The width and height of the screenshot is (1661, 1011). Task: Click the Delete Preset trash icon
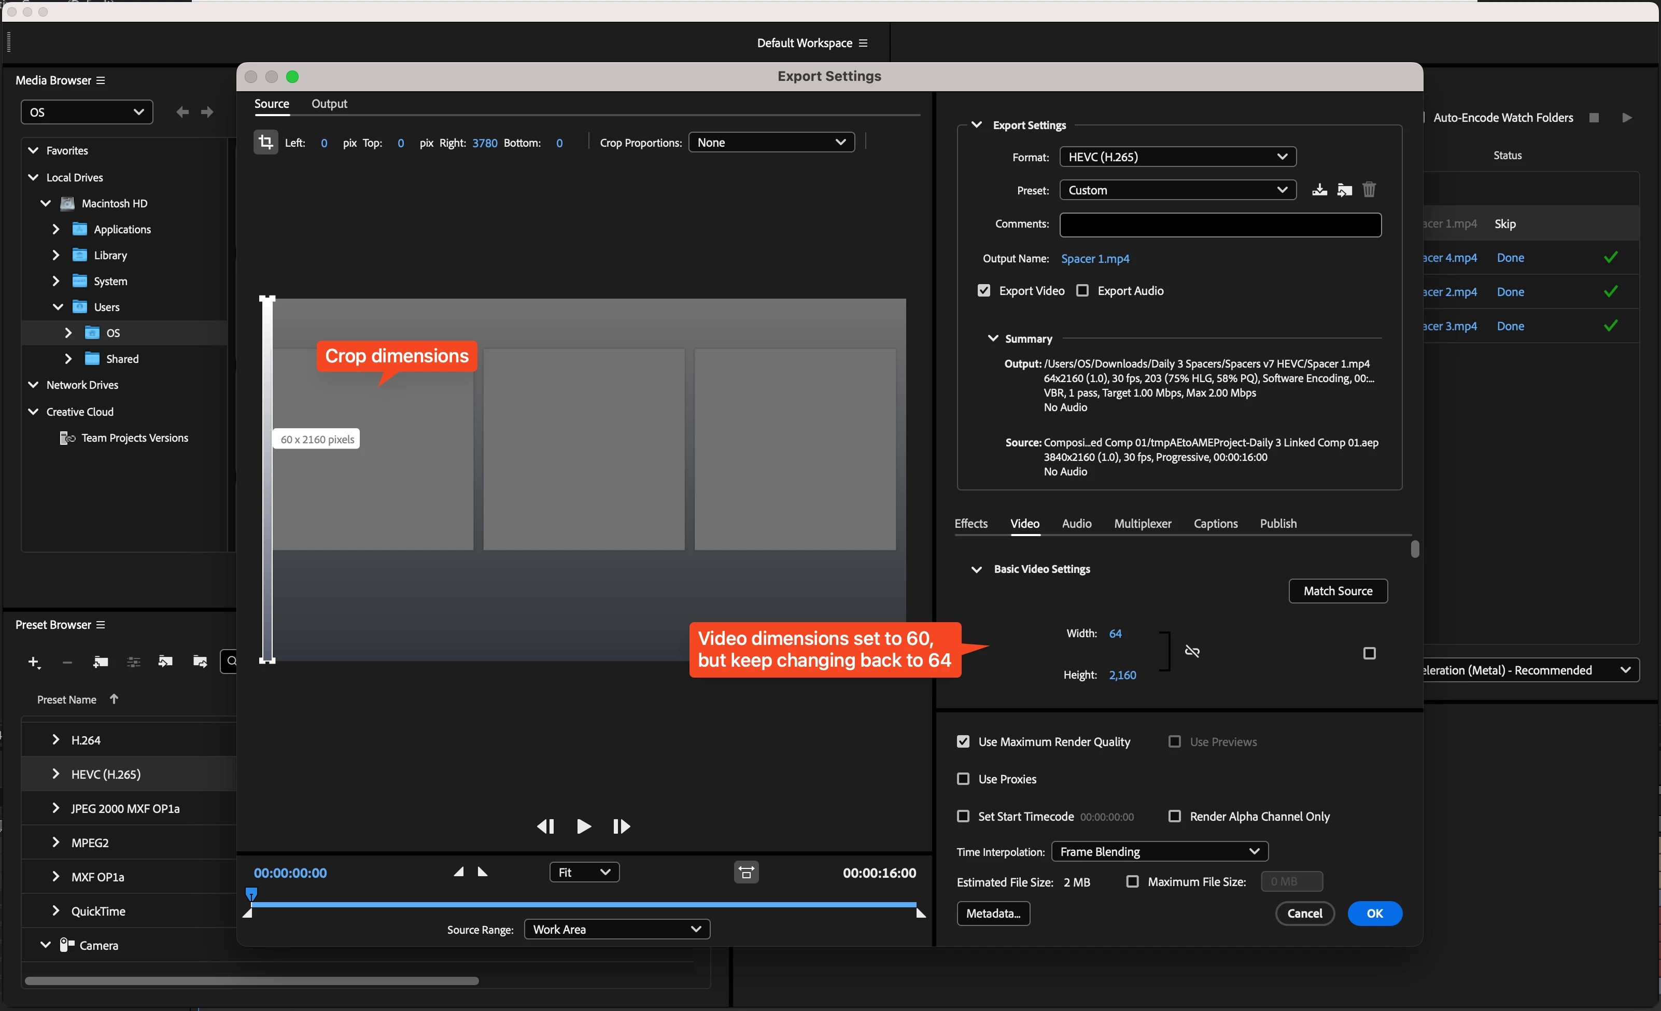pyautogui.click(x=1369, y=190)
